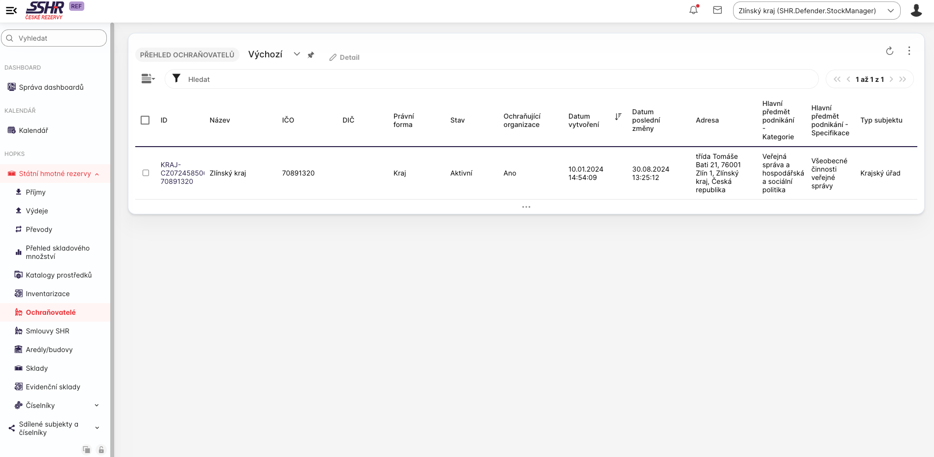Image resolution: width=934 pixels, height=457 pixels.
Task: Expand the Výchozí view dropdown
Action: click(x=296, y=54)
